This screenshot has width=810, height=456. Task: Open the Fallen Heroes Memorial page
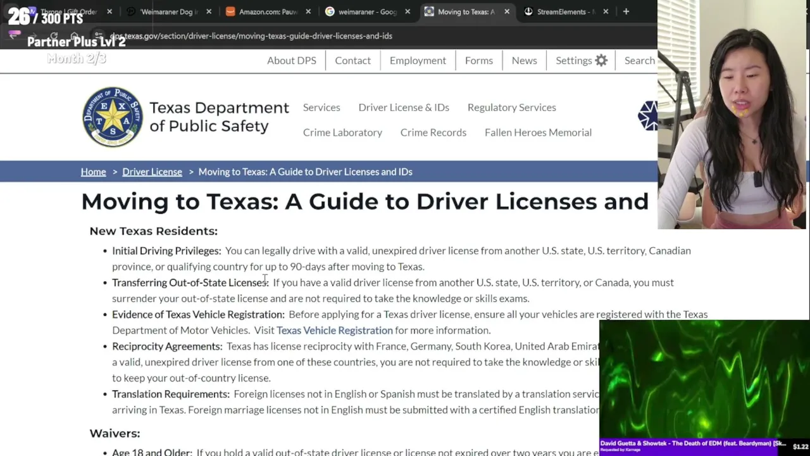click(538, 132)
